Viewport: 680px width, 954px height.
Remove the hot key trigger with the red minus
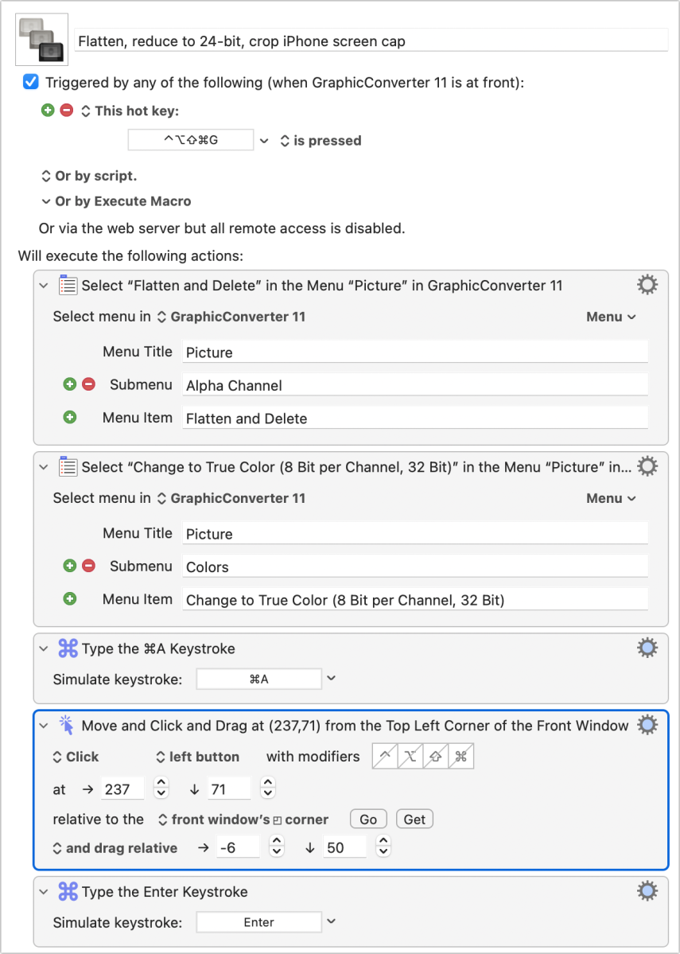coord(67,110)
